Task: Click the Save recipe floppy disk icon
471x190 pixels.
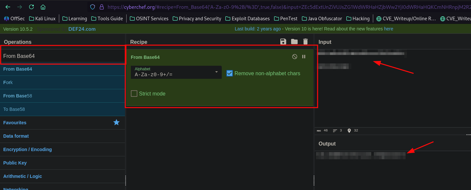Action: [283, 42]
